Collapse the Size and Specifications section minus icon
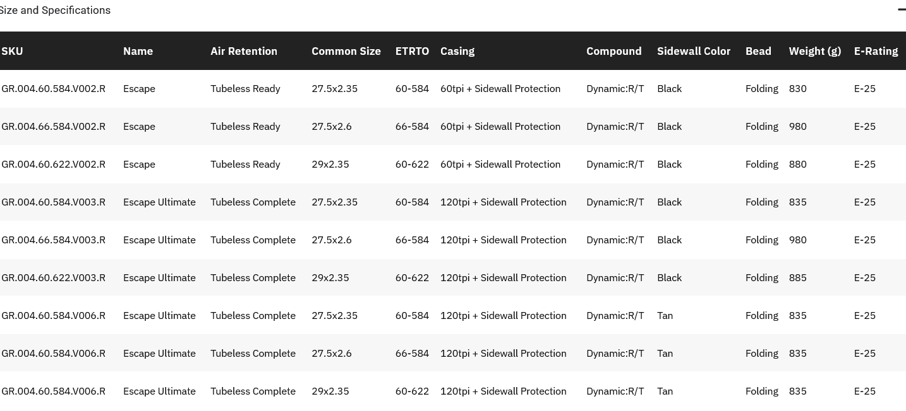 point(902,9)
